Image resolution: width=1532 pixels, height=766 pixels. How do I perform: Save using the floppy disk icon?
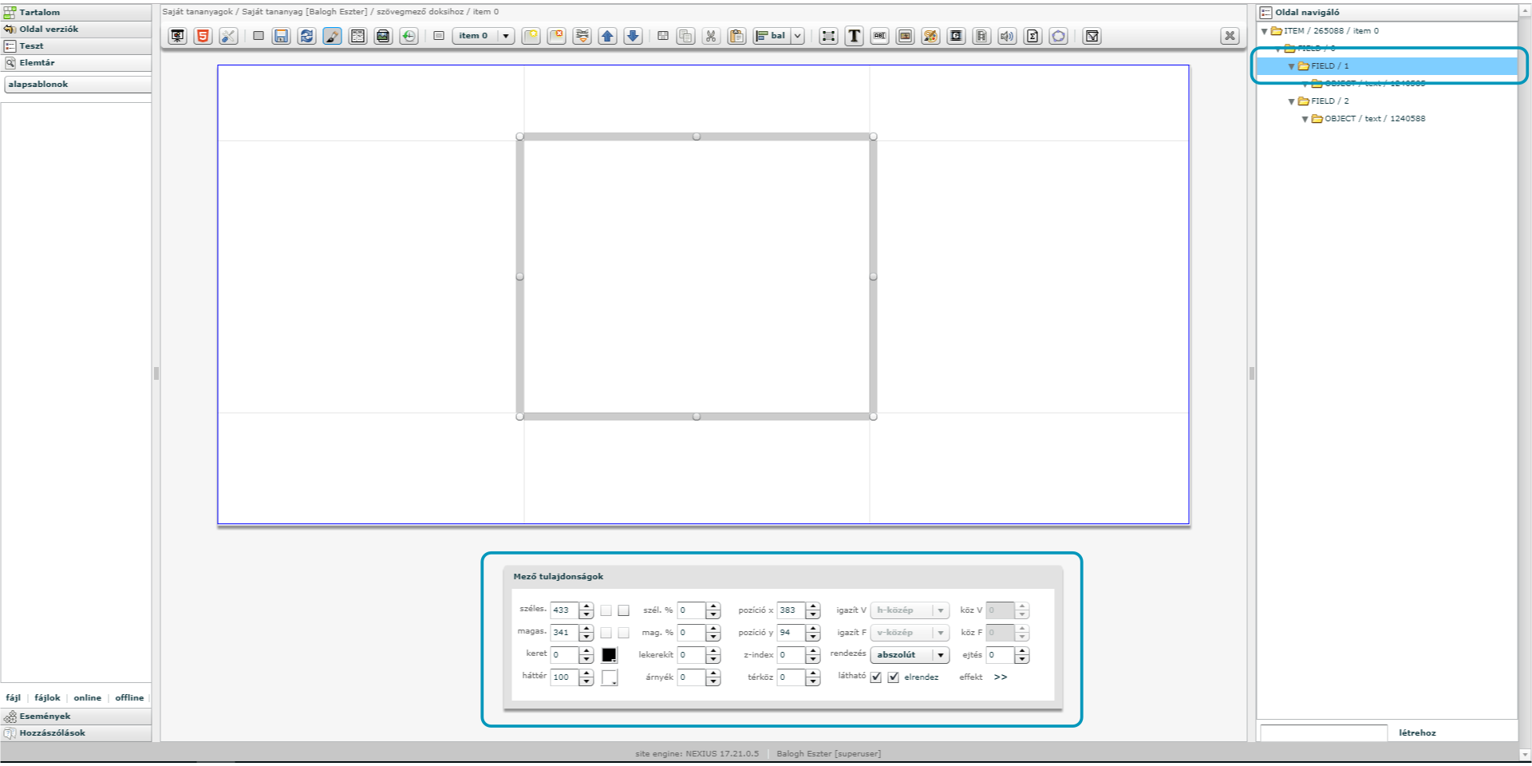tap(281, 36)
